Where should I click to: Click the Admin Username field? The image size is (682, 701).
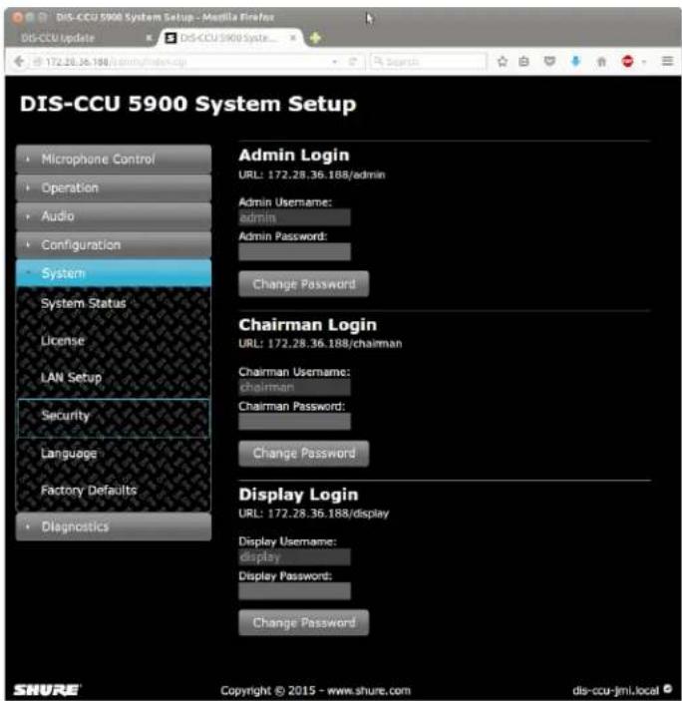[294, 217]
